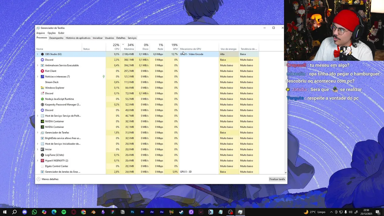Launch After Effects from the taskbar
The image size is (384, 216).
pyautogui.click(x=152, y=212)
